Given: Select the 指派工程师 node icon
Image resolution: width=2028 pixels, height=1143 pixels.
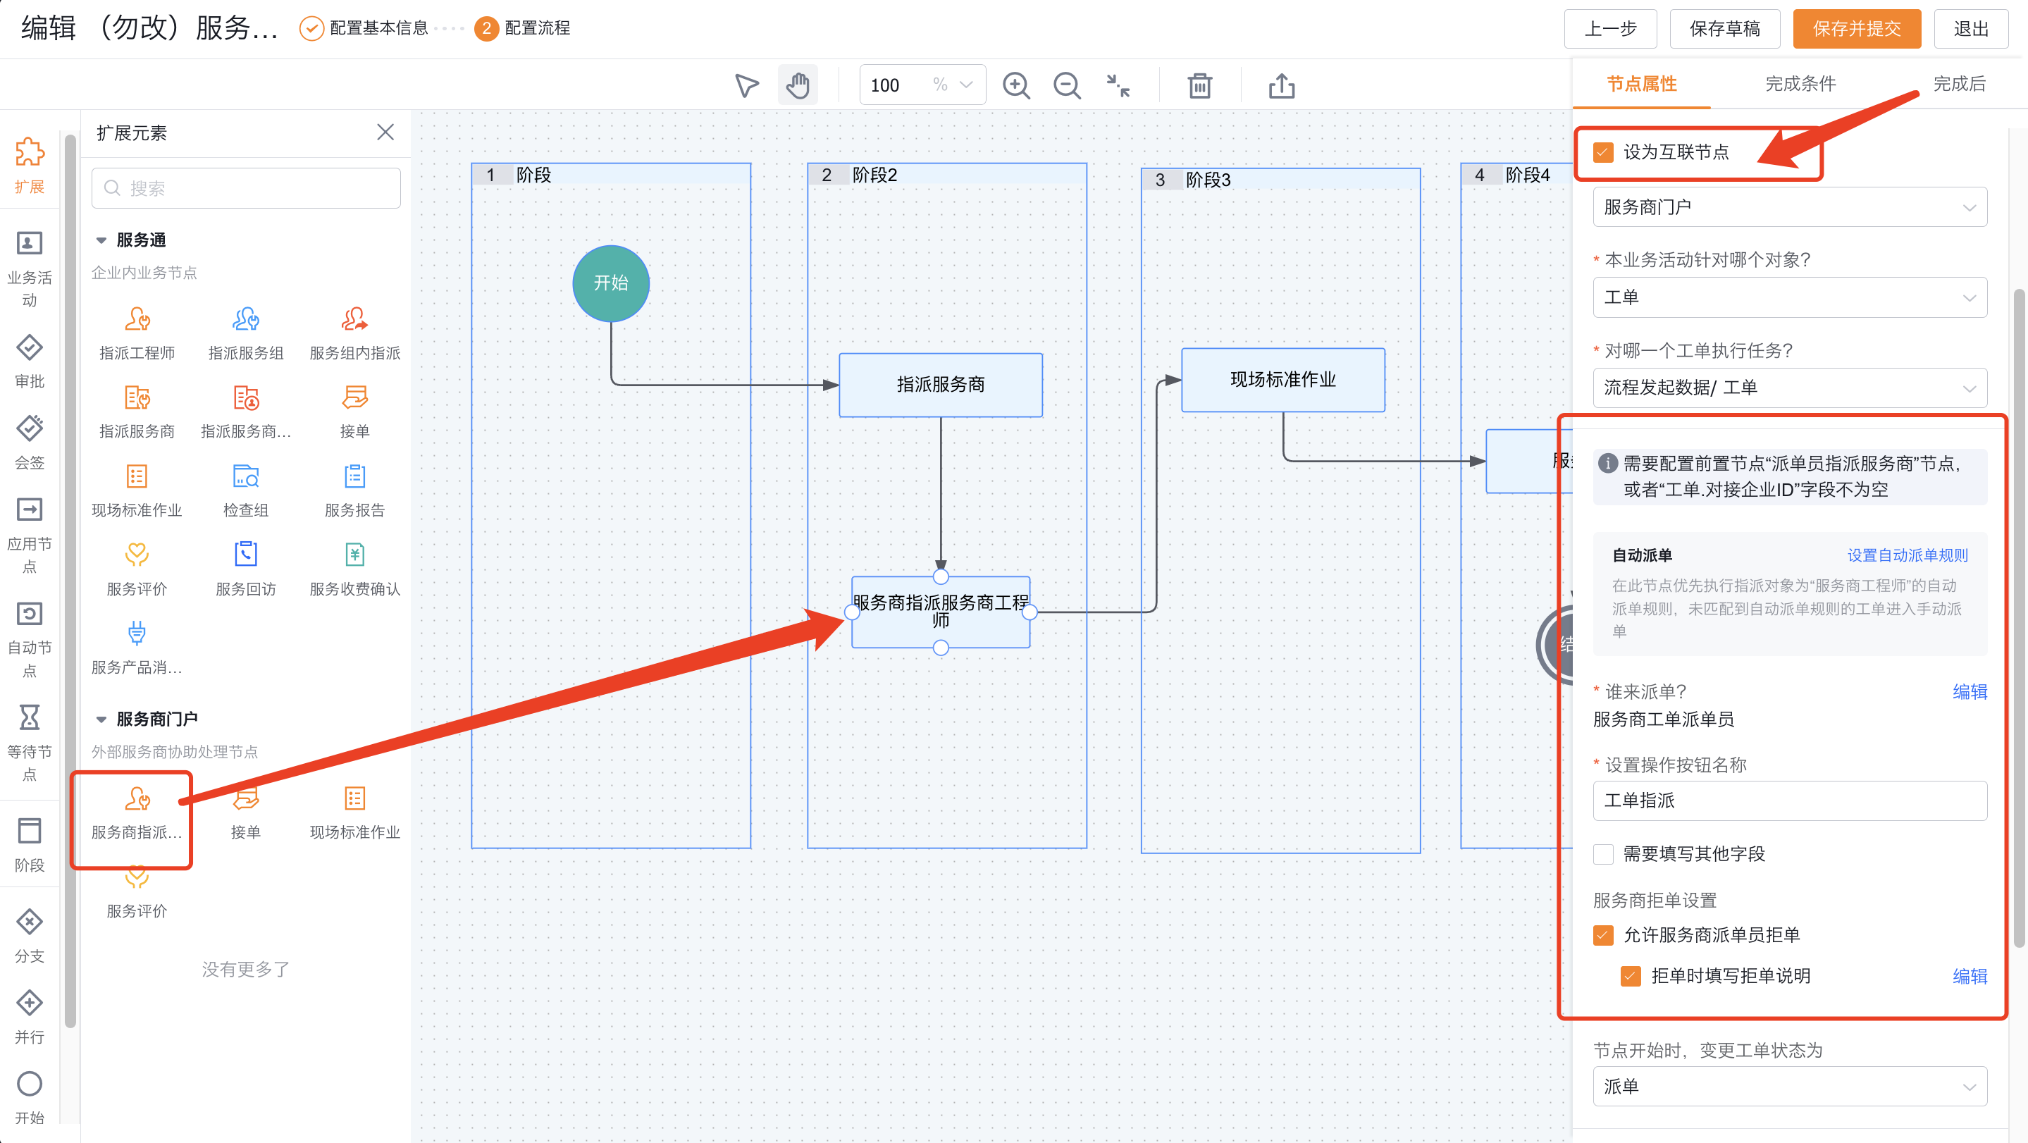Looking at the screenshot, I should (x=137, y=319).
